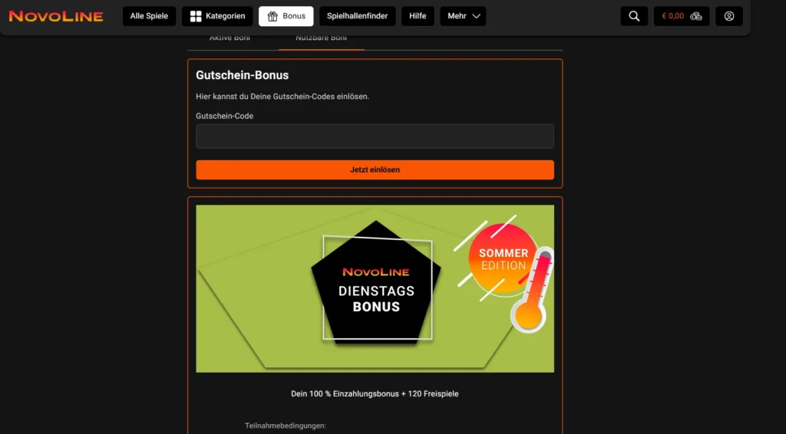The image size is (786, 434).
Task: Open the Alle Spiele page
Action: [149, 16]
